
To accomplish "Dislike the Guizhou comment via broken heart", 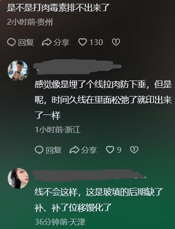I will [116, 42].
